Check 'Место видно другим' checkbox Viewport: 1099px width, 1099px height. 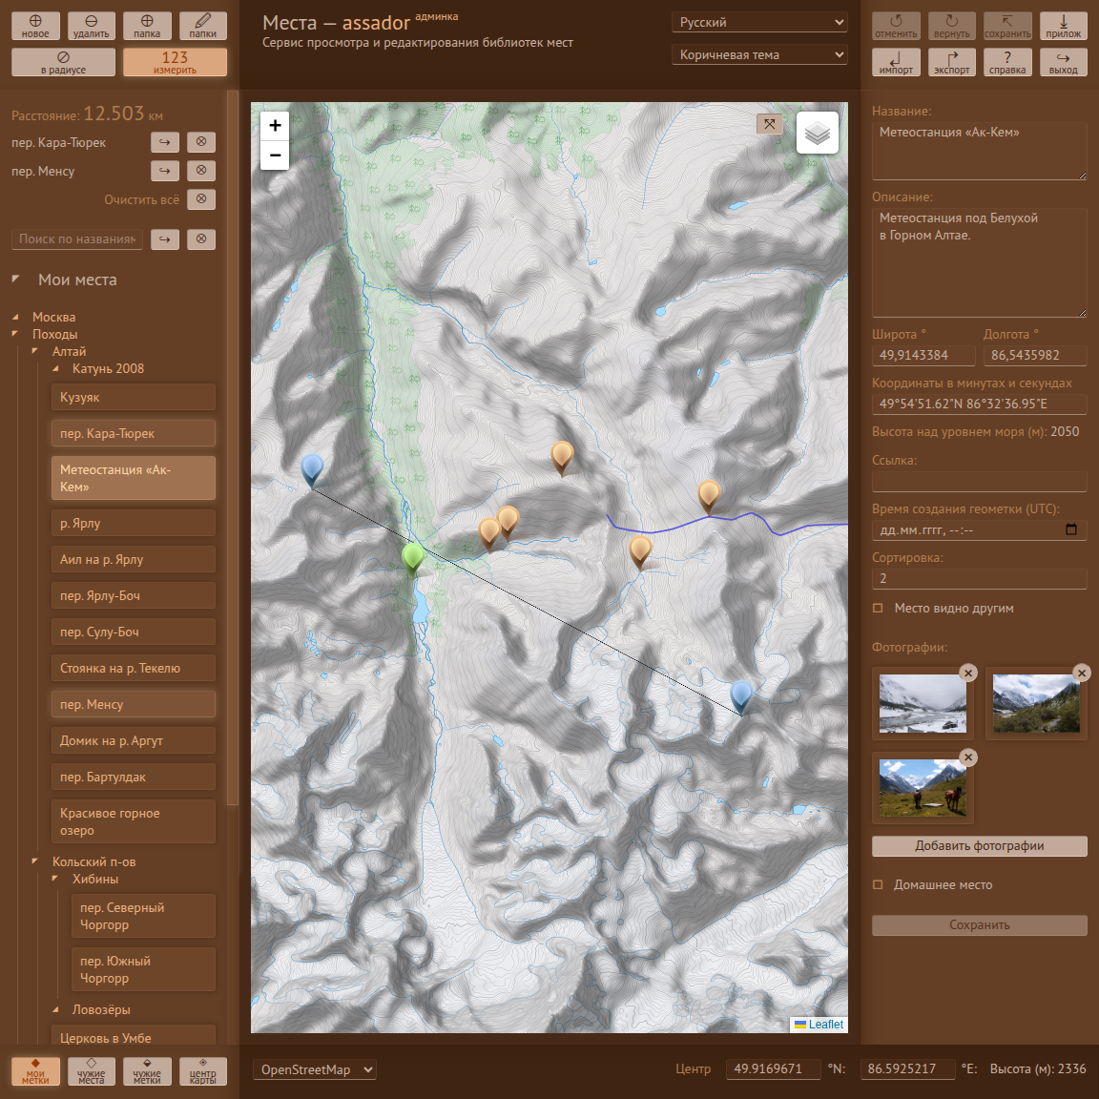(878, 609)
